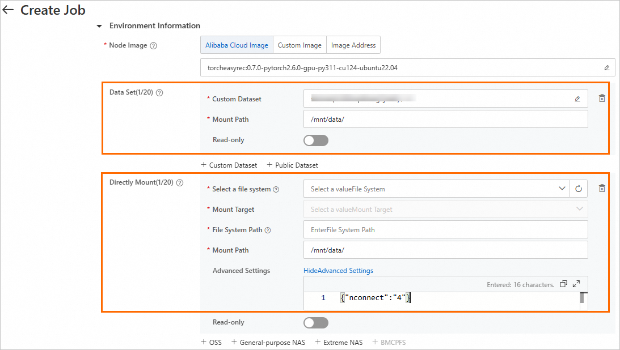Click the edit pencil in the node image field
Image resolution: width=620 pixels, height=350 pixels.
(x=606, y=68)
